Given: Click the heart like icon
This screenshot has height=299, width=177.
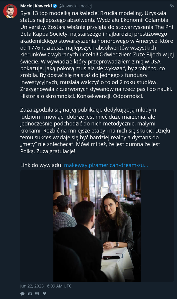Looking at the screenshot, I should pyautogui.click(x=44, y=293).
